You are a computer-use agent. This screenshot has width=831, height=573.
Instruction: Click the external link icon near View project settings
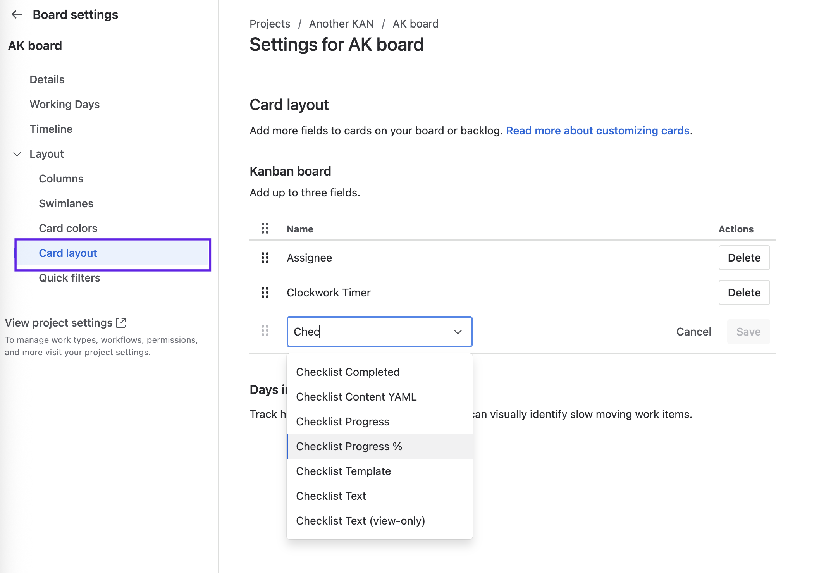click(121, 322)
